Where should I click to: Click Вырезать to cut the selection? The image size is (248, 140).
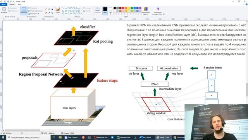coord(12,8)
